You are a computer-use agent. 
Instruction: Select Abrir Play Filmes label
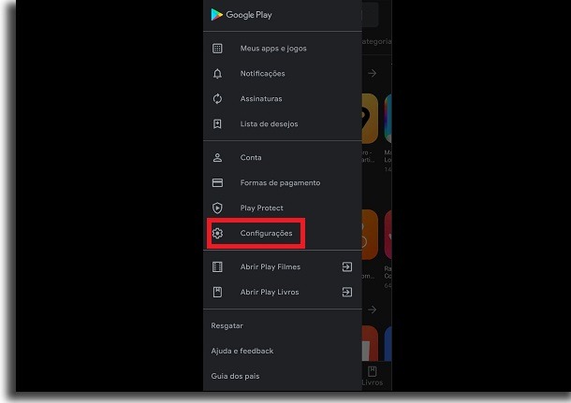pyautogui.click(x=271, y=267)
